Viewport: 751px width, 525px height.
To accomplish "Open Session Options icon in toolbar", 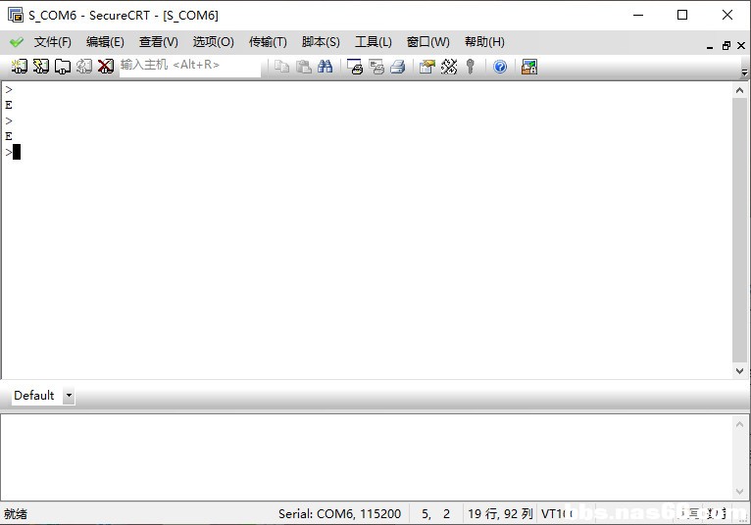I will click(426, 67).
